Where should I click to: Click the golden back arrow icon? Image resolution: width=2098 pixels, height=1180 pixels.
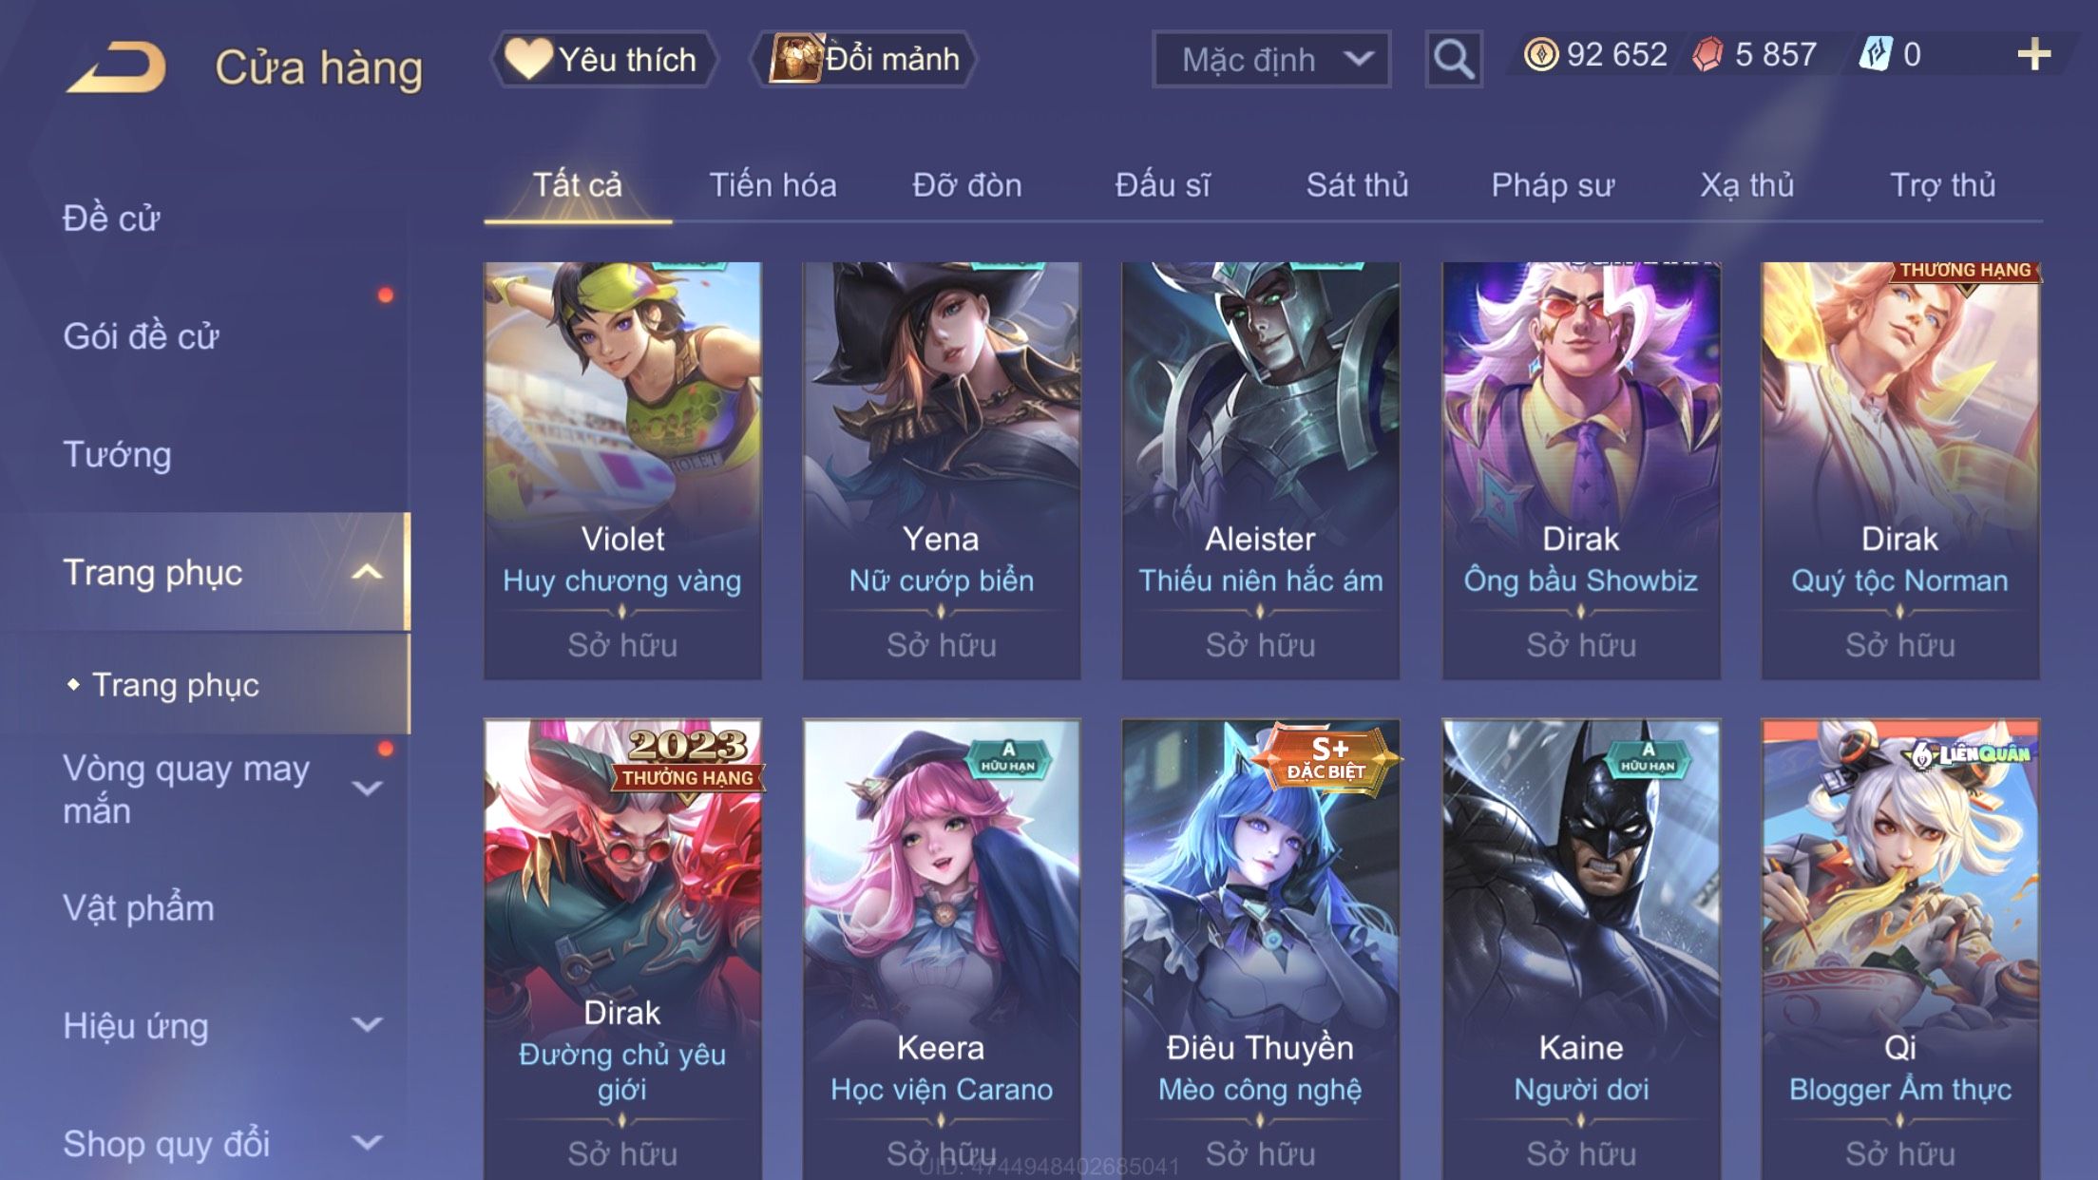point(116,67)
